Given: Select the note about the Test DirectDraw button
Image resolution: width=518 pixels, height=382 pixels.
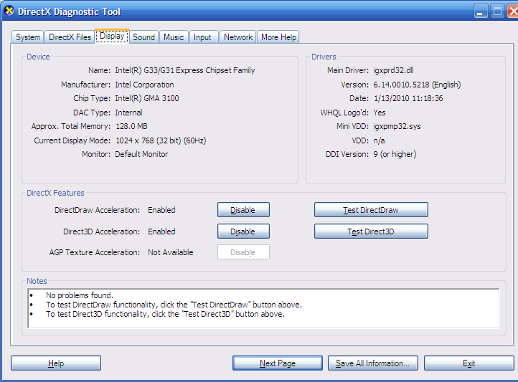Looking at the screenshot, I should (174, 305).
